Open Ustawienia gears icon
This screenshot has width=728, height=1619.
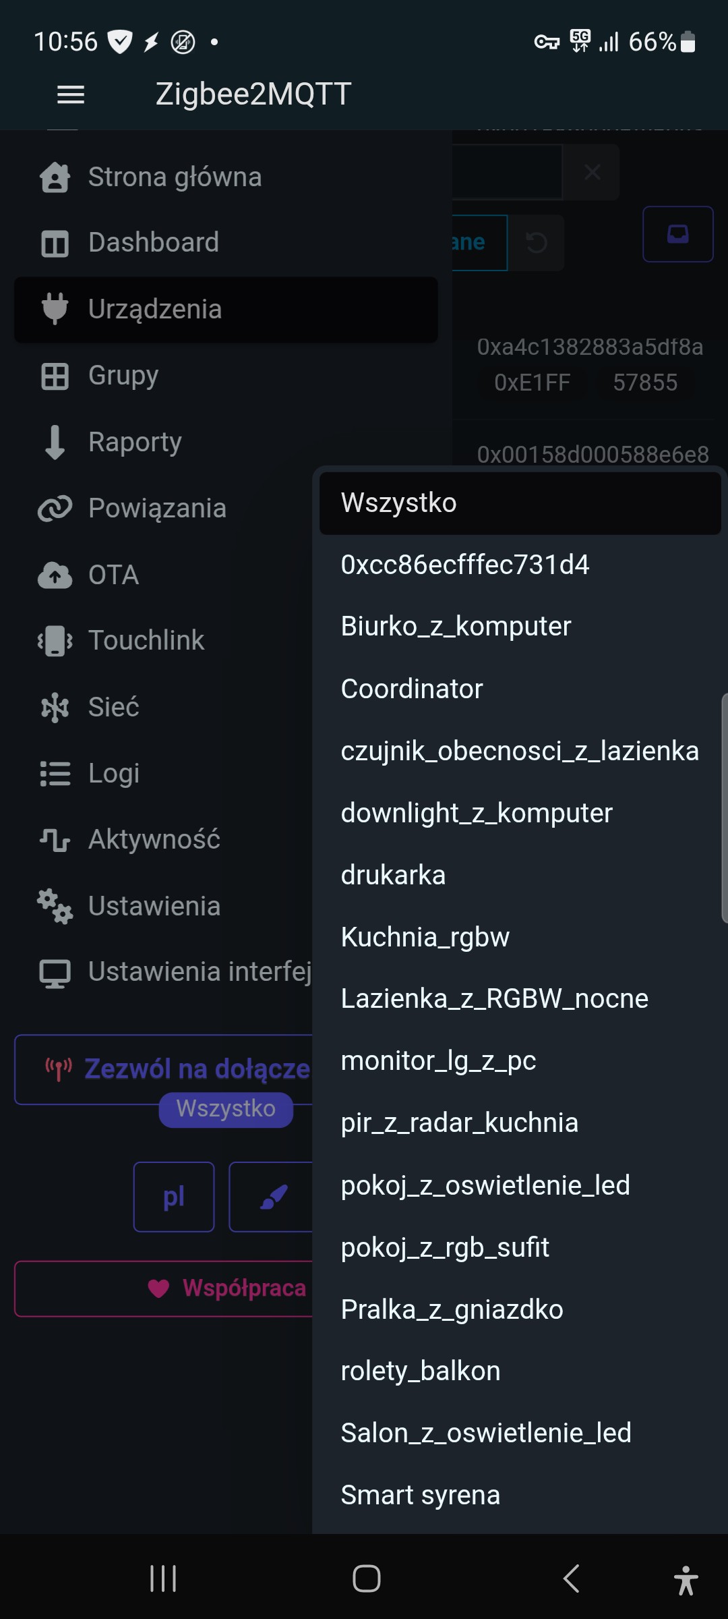[55, 906]
